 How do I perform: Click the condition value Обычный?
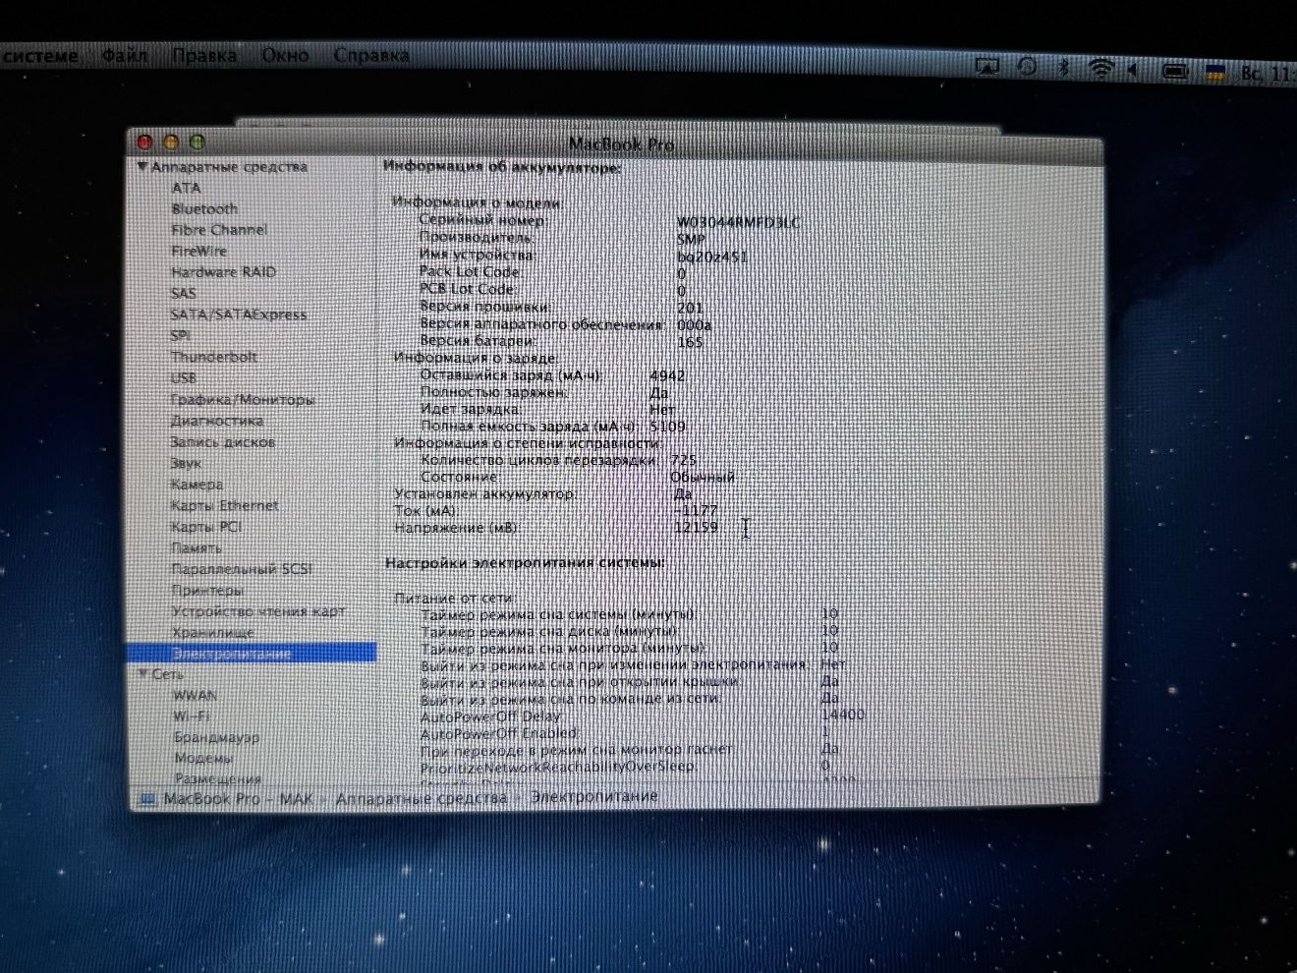(703, 477)
